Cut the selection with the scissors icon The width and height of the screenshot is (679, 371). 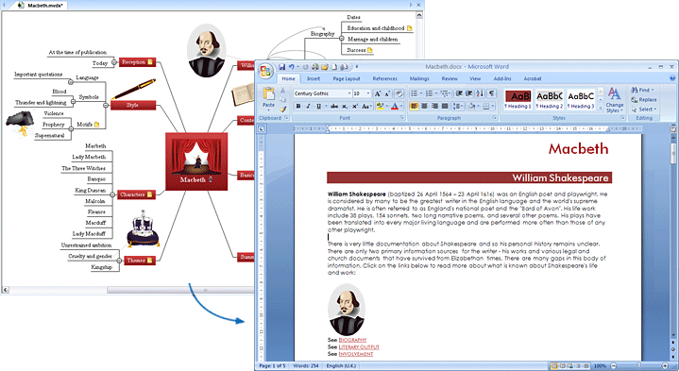282,91
